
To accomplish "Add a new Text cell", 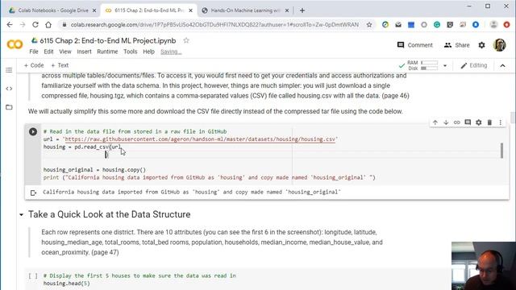I will click(x=60, y=65).
